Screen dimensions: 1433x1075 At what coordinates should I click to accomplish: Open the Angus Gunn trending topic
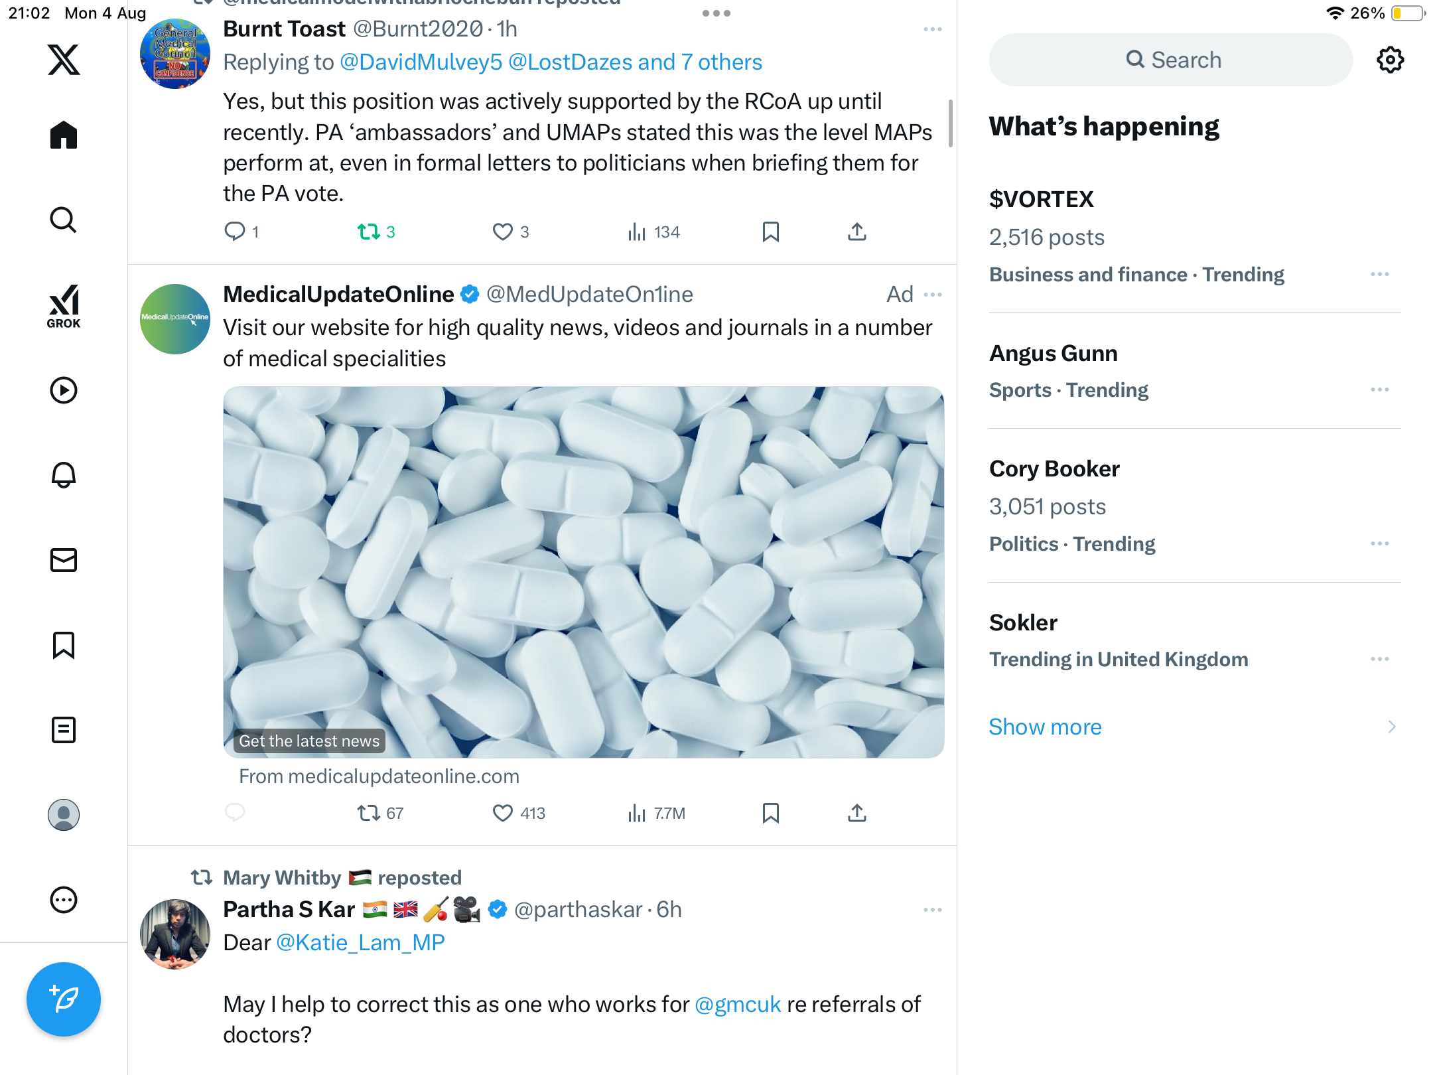(1053, 353)
